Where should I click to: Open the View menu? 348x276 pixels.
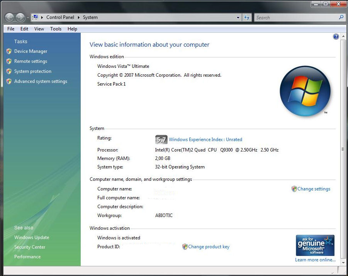point(39,29)
